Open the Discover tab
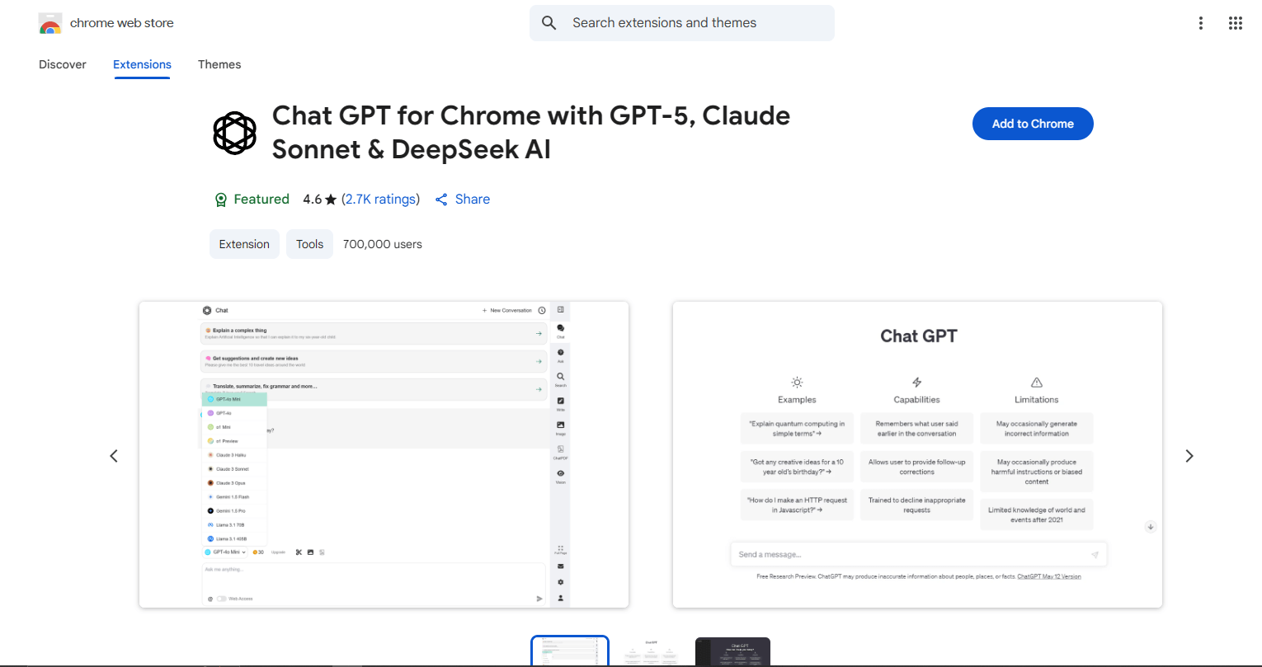The image size is (1262, 667). pyautogui.click(x=62, y=64)
